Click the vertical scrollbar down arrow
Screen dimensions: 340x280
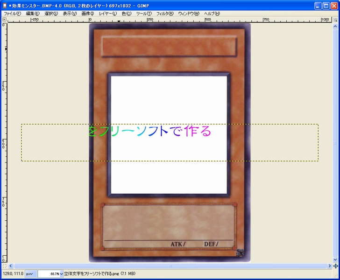click(x=335, y=260)
